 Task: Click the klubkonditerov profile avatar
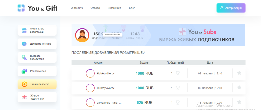click(x=90, y=73)
